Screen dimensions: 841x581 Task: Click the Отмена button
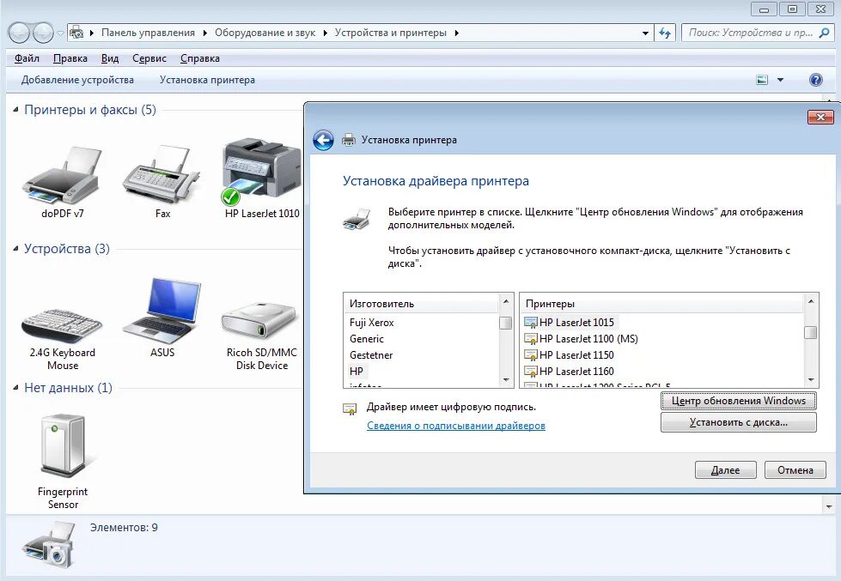pos(795,470)
